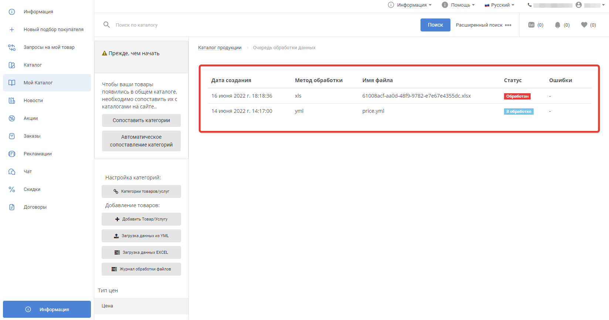Screen dimensions: 609x320
Task: Focus the Поиск по каталогу input field
Action: (259, 25)
